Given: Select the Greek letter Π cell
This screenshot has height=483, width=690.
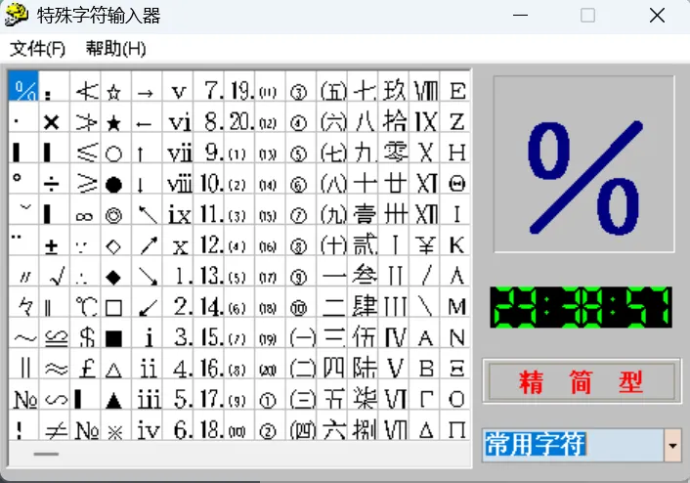Looking at the screenshot, I should pos(455,425).
